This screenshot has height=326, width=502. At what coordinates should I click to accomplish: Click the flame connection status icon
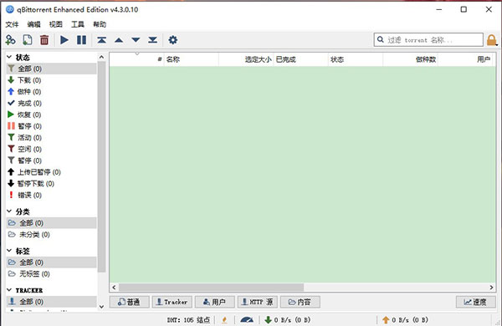coord(224,319)
